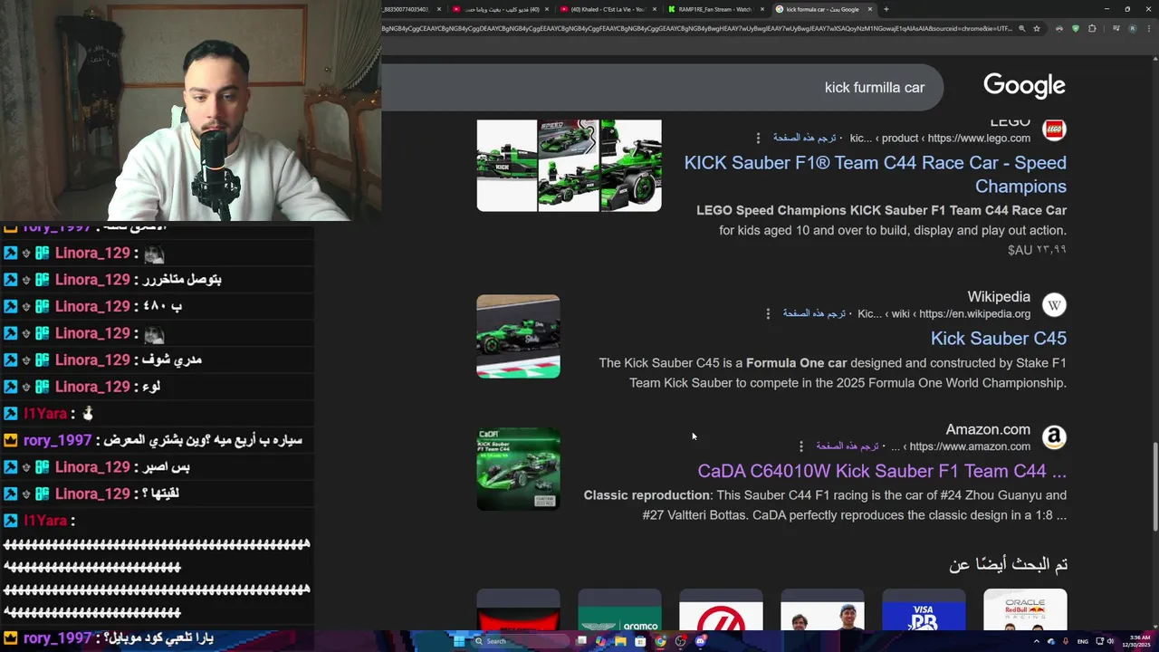
Task: Switch to RAMP1RE_Fan Stream tab
Action: click(x=715, y=9)
